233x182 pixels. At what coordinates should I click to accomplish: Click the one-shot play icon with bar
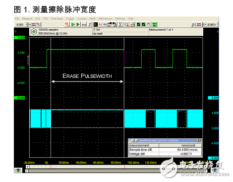pyautogui.click(x=78, y=25)
